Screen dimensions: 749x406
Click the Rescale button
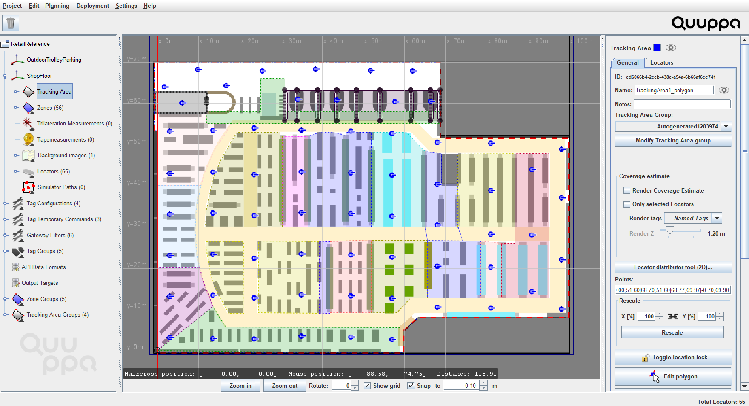[x=672, y=332]
